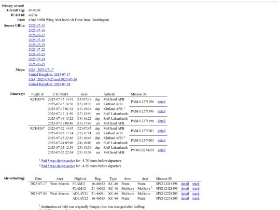Open the 2025-07-18 source URL link
Viewport: 280px width, 210px height.
pyautogui.click(x=37, y=40)
